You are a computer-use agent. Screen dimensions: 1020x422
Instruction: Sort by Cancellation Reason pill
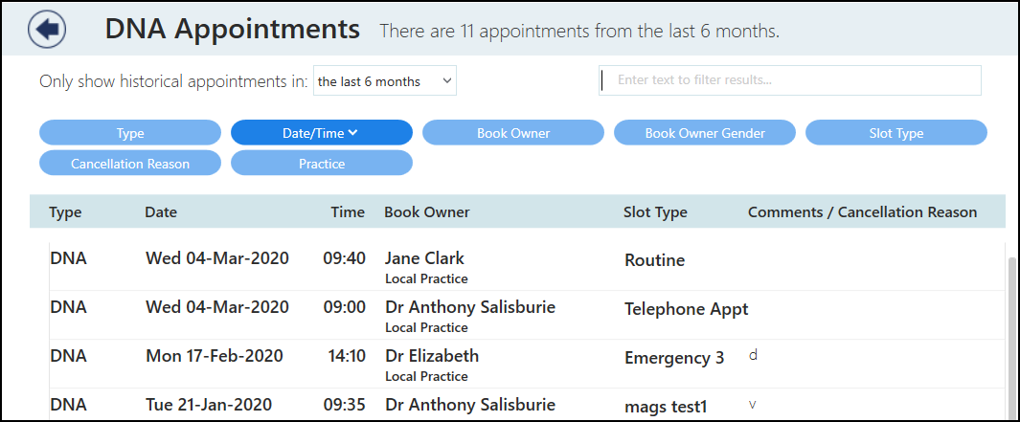pyautogui.click(x=130, y=164)
